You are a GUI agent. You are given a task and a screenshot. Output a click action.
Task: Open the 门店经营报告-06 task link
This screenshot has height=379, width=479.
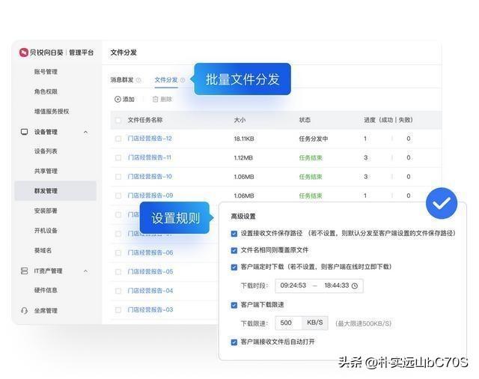pos(150,252)
